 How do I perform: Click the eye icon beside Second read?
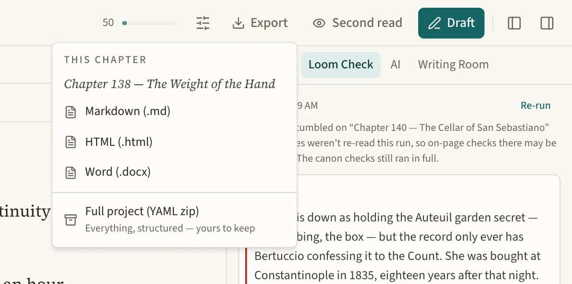(x=319, y=24)
